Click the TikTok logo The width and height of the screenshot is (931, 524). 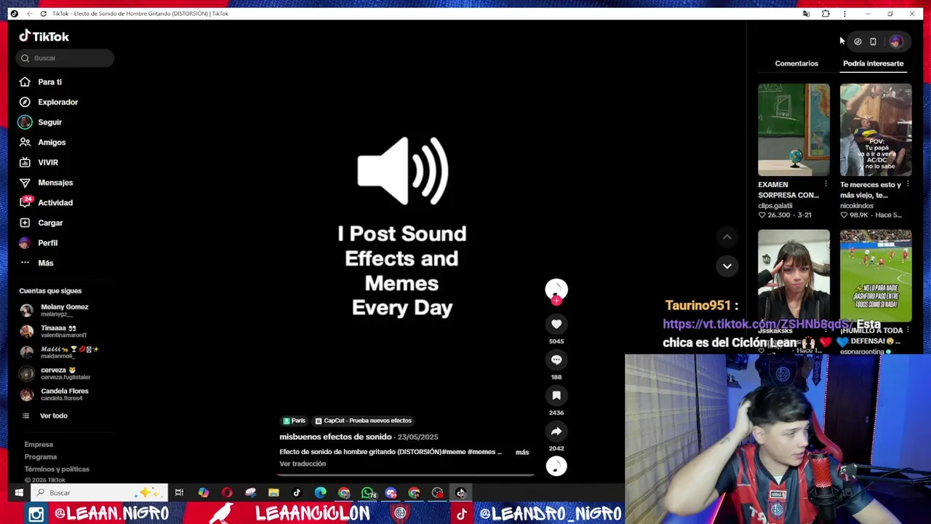[x=44, y=36]
